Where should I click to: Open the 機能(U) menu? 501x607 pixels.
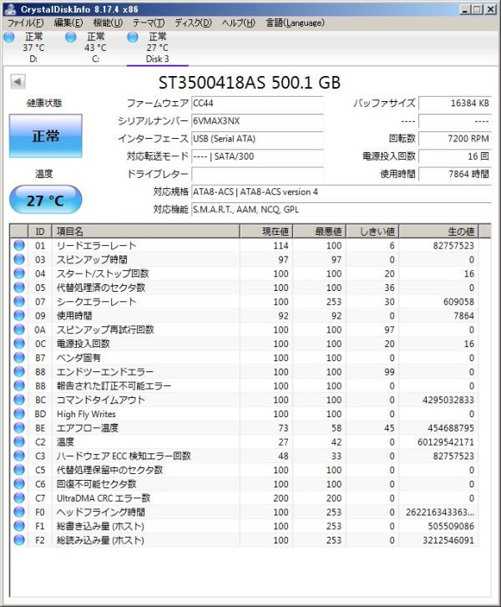pos(108,23)
